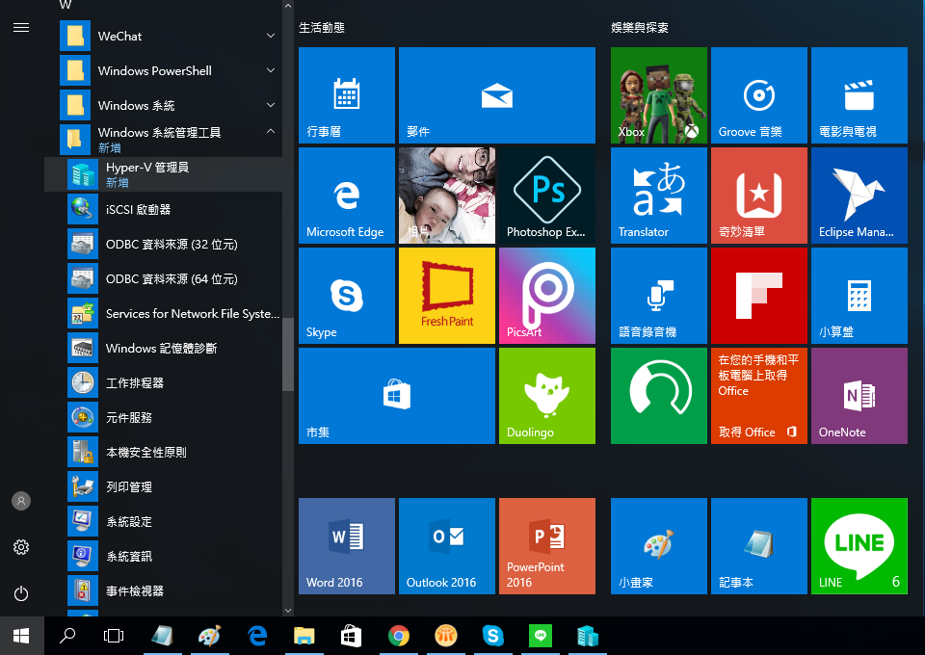Click the hamburger menu icon

(21, 28)
